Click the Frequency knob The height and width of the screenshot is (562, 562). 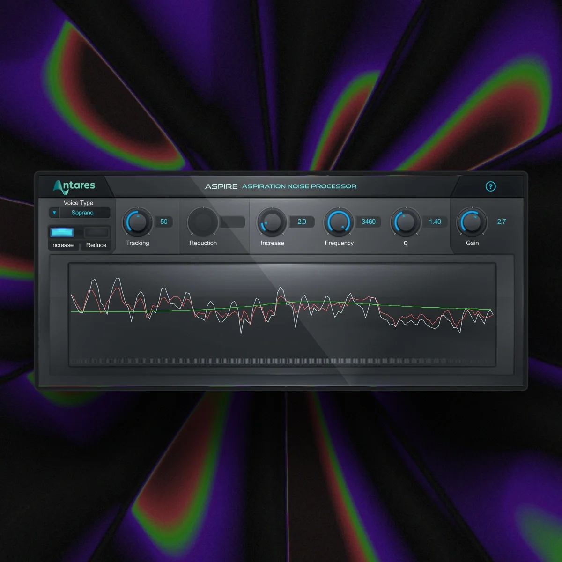coord(339,222)
